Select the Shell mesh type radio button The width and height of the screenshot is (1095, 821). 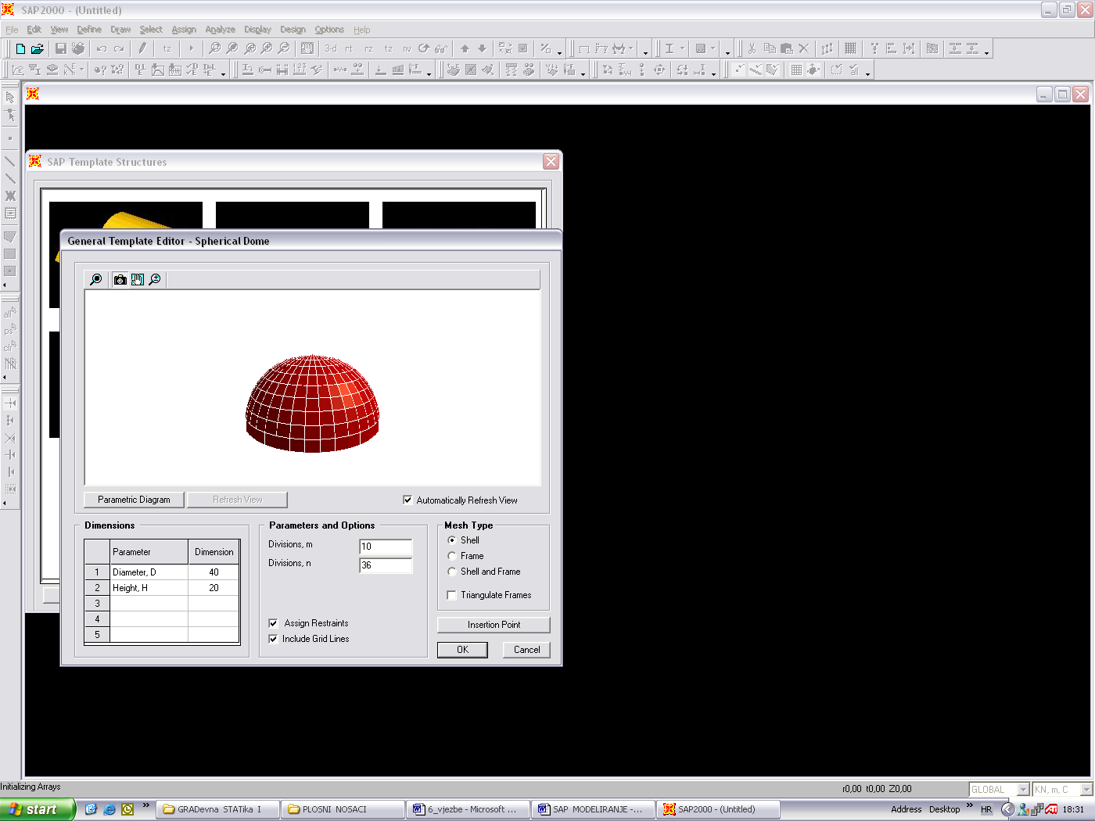tap(451, 540)
